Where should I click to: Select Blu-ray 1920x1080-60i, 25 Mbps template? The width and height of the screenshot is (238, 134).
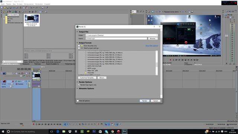click(105, 64)
